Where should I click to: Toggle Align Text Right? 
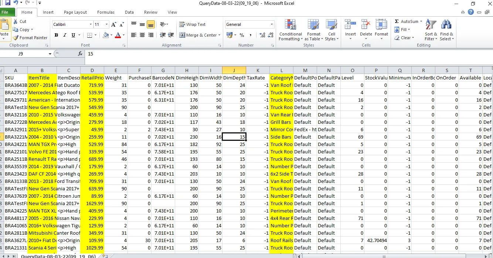pos(151,35)
